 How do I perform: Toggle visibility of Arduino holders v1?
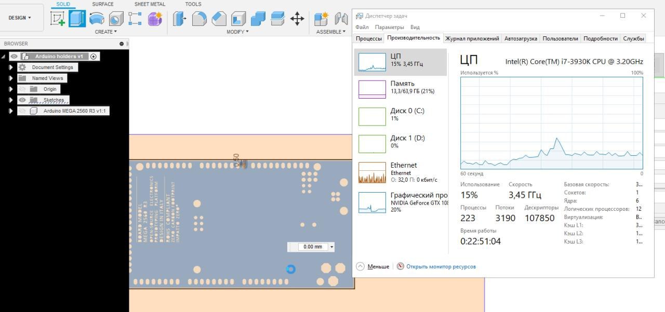click(x=14, y=56)
